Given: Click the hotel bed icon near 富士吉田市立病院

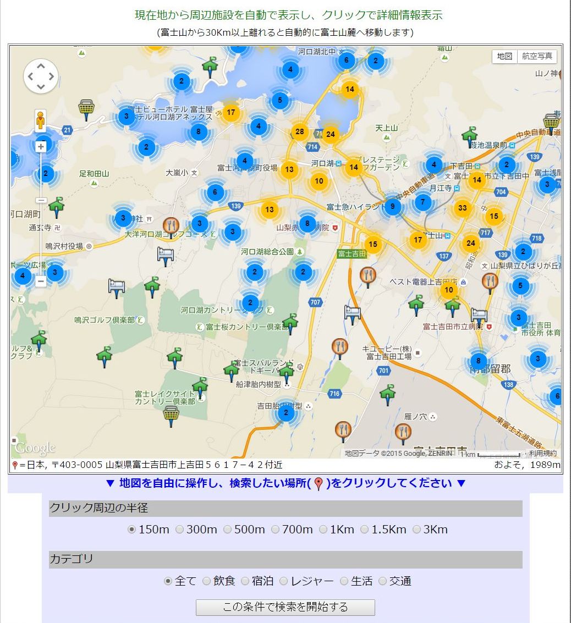Looking at the screenshot, I should point(479,315).
